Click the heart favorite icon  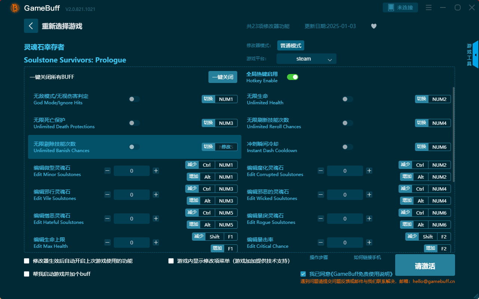click(374, 26)
